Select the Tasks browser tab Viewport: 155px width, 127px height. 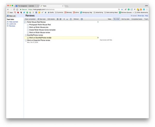[52, 6]
